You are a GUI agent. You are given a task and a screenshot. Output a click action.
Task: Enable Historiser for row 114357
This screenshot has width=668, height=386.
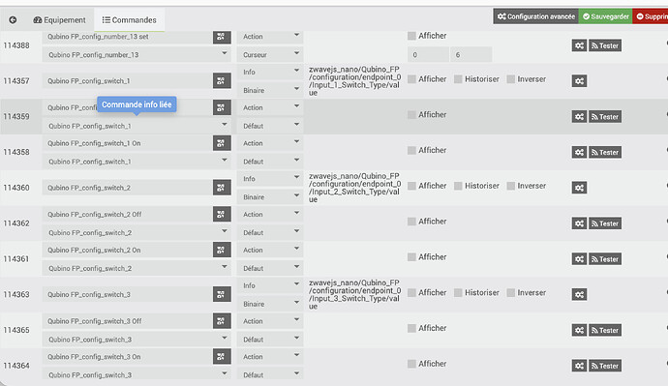[458, 79]
